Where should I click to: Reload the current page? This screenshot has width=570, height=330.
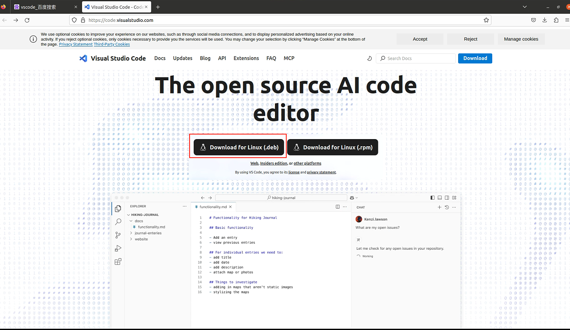[27, 20]
